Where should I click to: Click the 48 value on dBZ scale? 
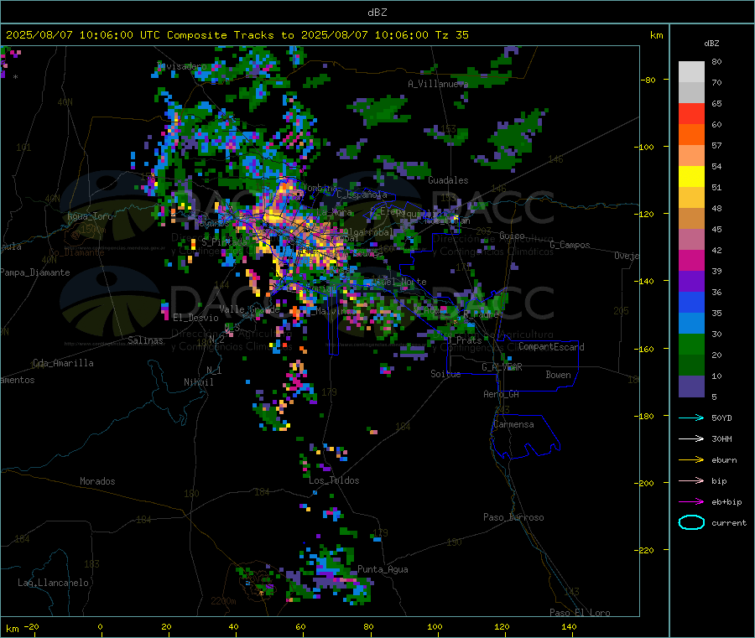[716, 209]
